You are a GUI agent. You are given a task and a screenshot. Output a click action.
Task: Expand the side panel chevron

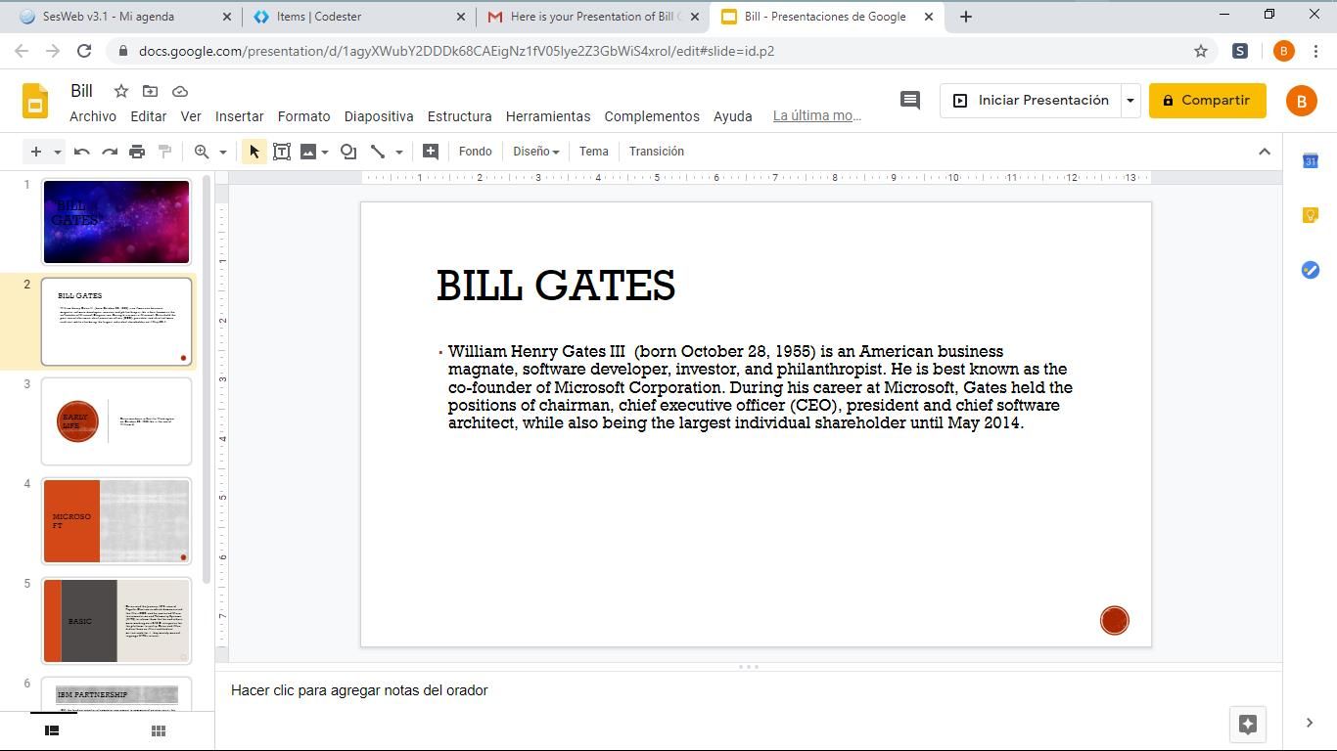pos(1310,723)
